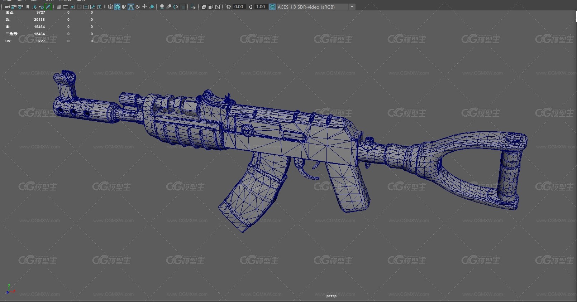The image size is (577, 302).
Task: Toggle 2D Pan/Zoom icon
Action: tap(41, 7)
